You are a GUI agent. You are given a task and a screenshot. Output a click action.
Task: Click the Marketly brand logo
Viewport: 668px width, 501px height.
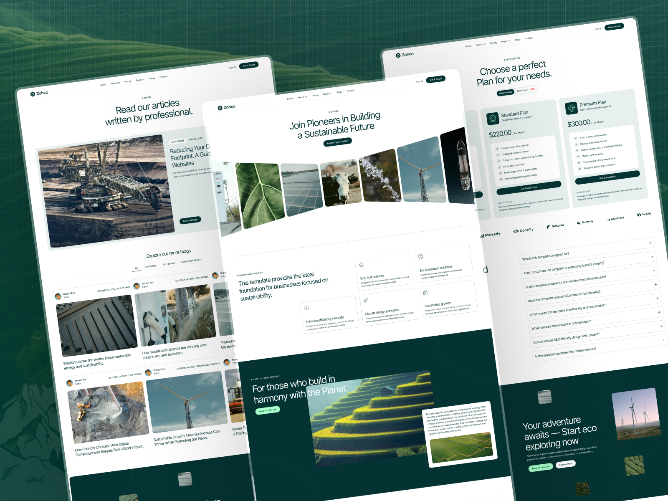click(x=490, y=235)
